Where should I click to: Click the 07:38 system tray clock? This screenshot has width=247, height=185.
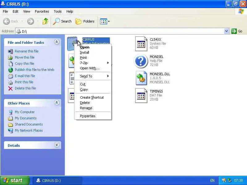pyautogui.click(x=238, y=180)
